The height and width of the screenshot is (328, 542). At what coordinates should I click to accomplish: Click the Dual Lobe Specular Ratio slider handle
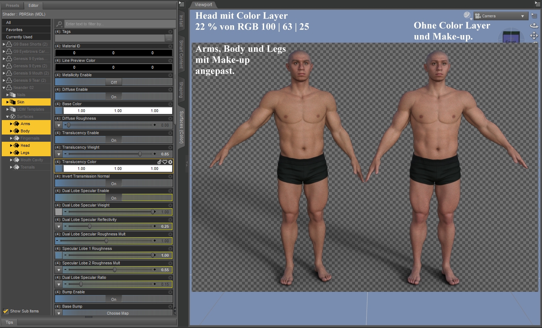click(81, 284)
